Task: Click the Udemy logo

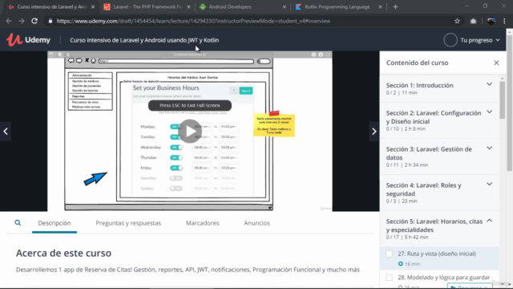Action: [29, 40]
